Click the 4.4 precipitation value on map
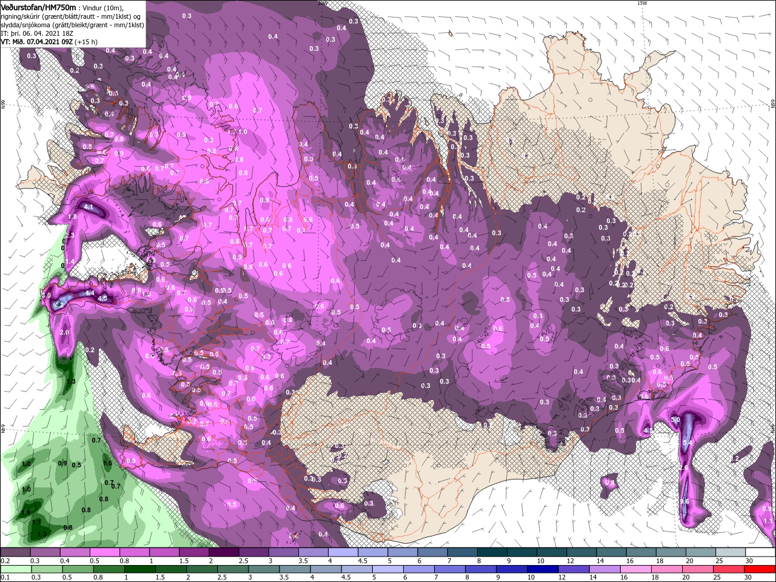776x582 pixels. point(90,293)
